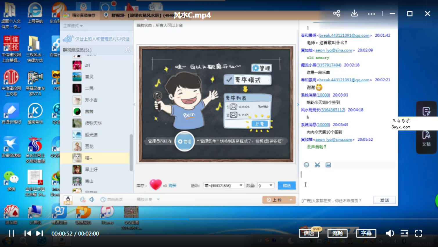
Task: Open the aeon_lyo@sina.com link at 20:02:09
Action: click(x=334, y=50)
